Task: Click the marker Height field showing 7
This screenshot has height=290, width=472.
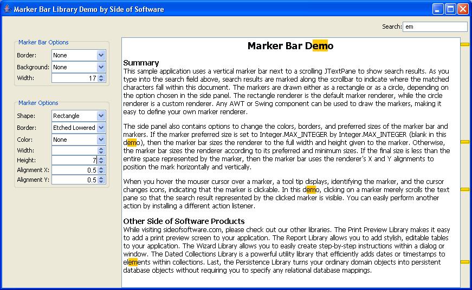Action: coord(75,160)
